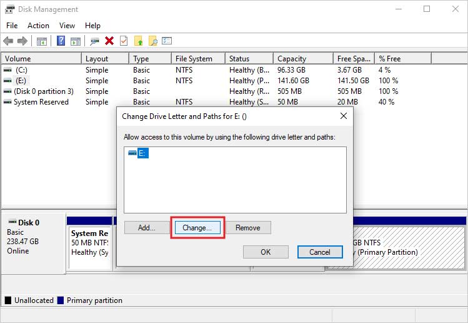Open the Action menu
This screenshot has height=323, width=468.
[38, 26]
